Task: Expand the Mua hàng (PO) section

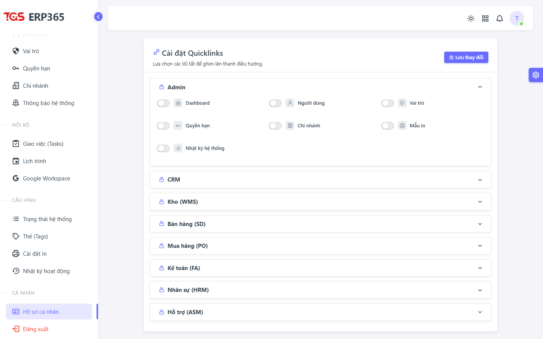Action: [x=321, y=246]
